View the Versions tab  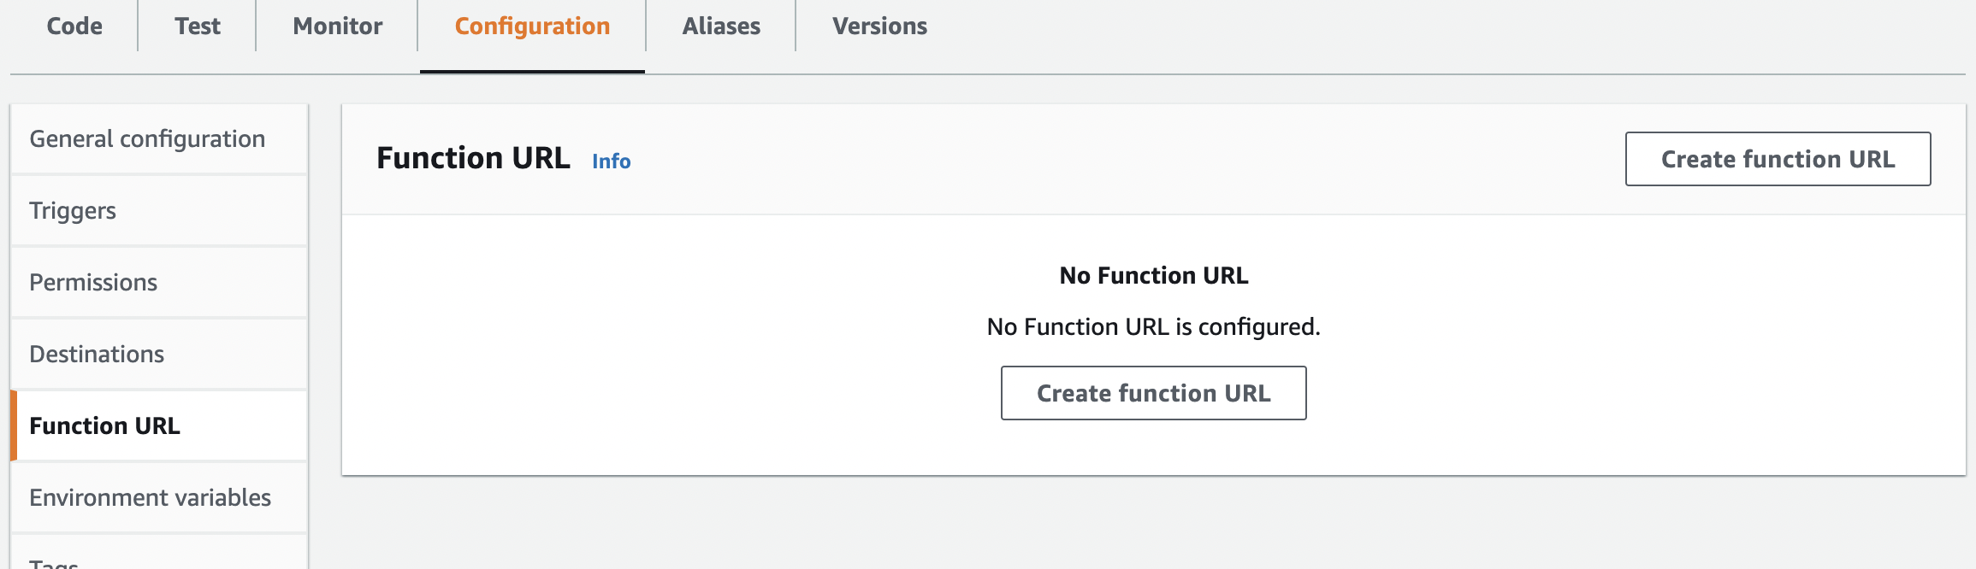click(x=879, y=26)
